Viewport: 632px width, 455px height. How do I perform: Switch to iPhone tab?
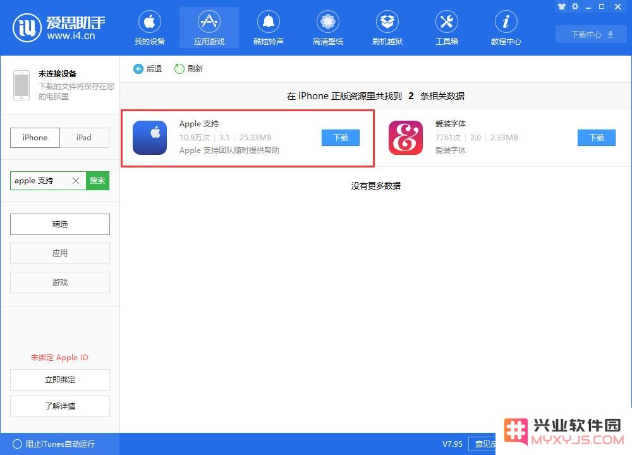click(x=35, y=138)
